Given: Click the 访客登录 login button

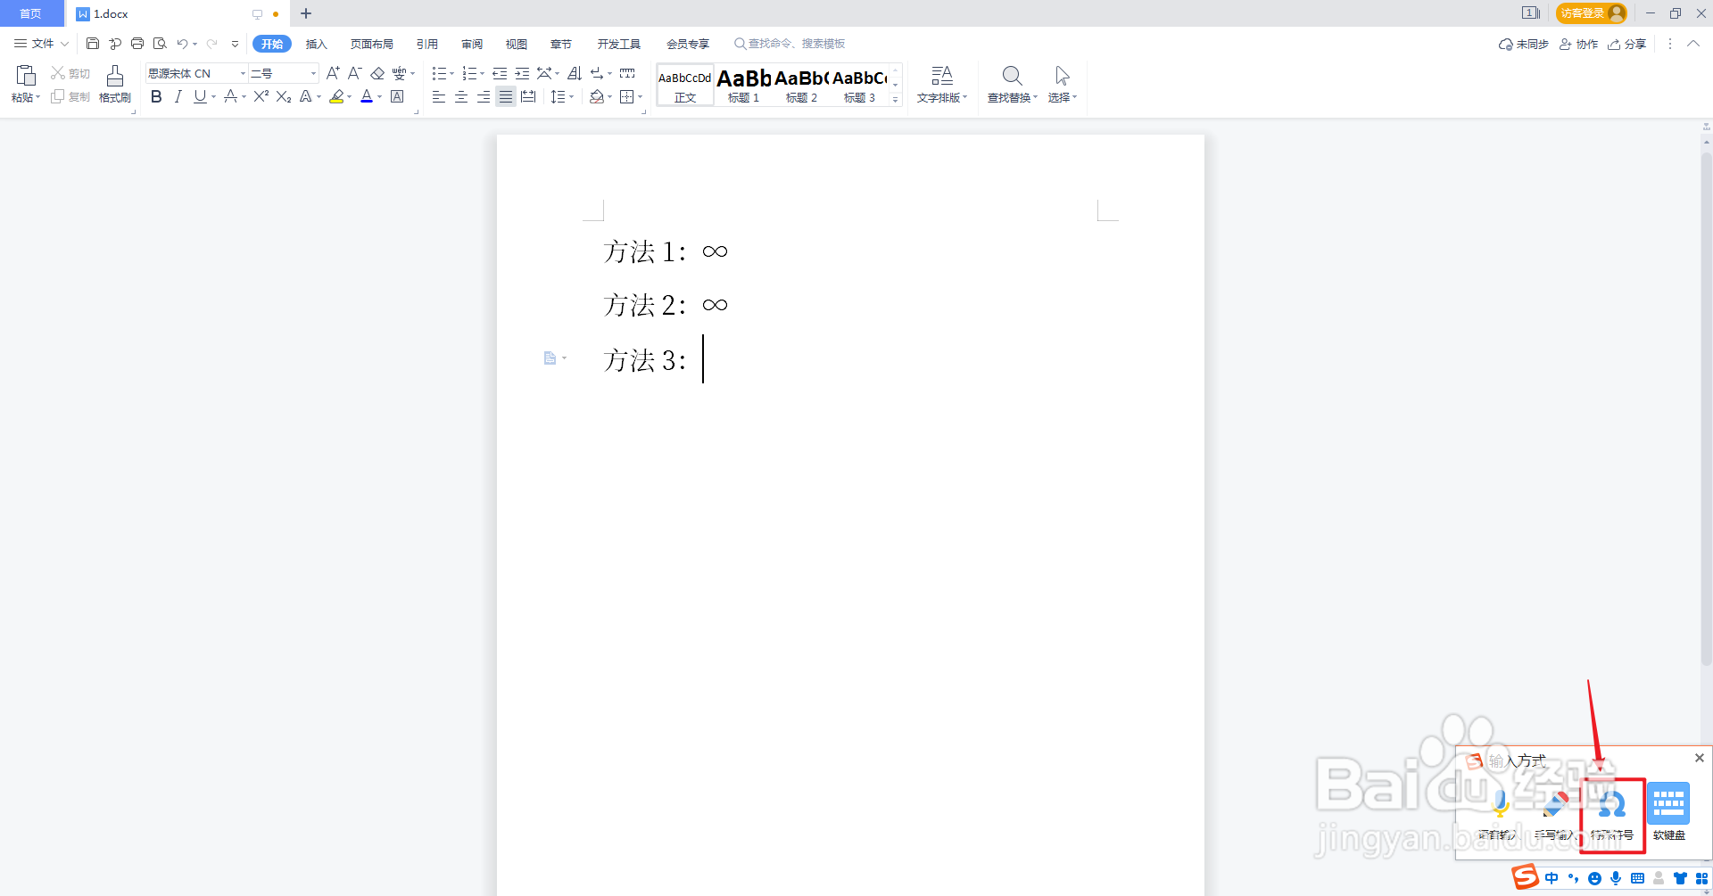Looking at the screenshot, I should (x=1592, y=13).
